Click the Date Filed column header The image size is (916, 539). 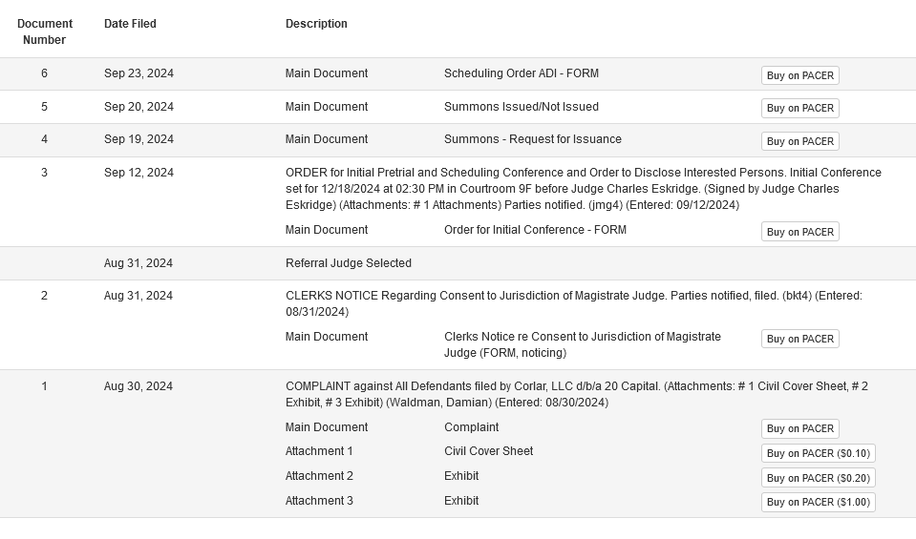130,24
